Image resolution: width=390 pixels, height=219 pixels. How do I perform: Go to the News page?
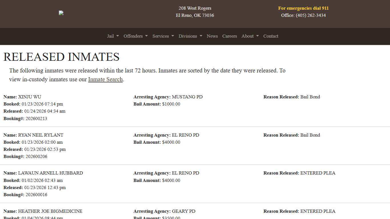click(x=212, y=36)
